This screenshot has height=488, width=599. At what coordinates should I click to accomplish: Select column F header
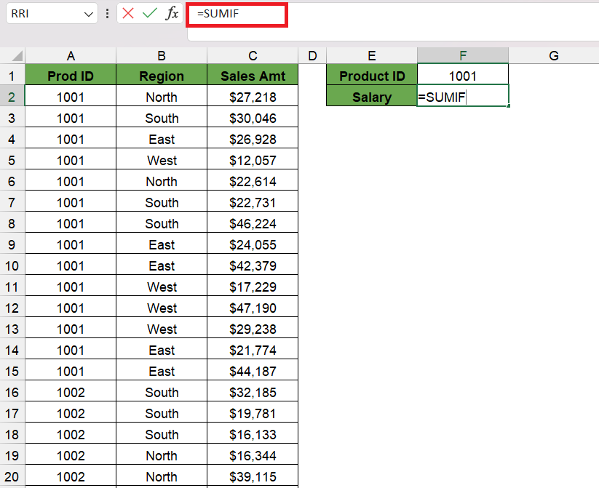[463, 56]
